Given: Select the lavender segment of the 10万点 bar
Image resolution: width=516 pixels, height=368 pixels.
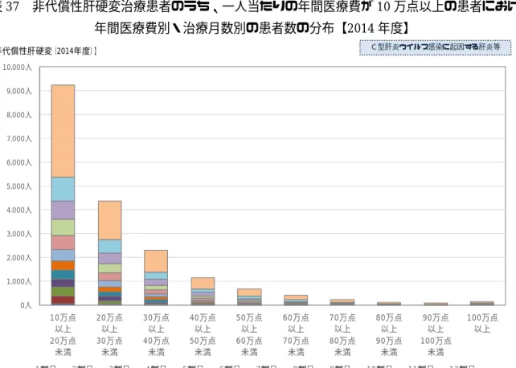Looking at the screenshot, I should tap(63, 211).
